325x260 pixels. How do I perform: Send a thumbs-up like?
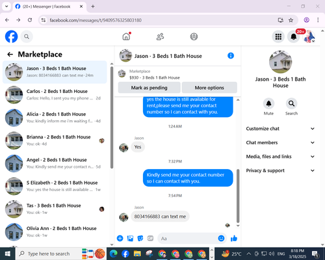tap(234, 239)
